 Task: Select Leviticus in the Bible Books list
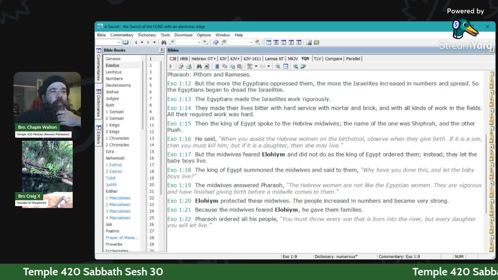(x=114, y=72)
